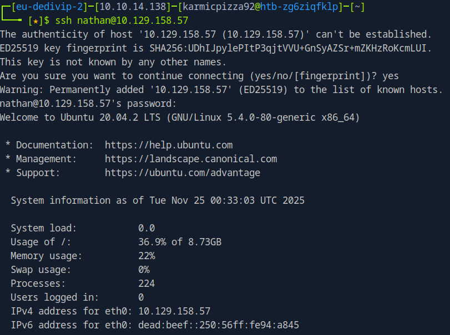The width and height of the screenshot is (450, 335).
Task: Click the System load value 0.0
Action: [146, 228]
